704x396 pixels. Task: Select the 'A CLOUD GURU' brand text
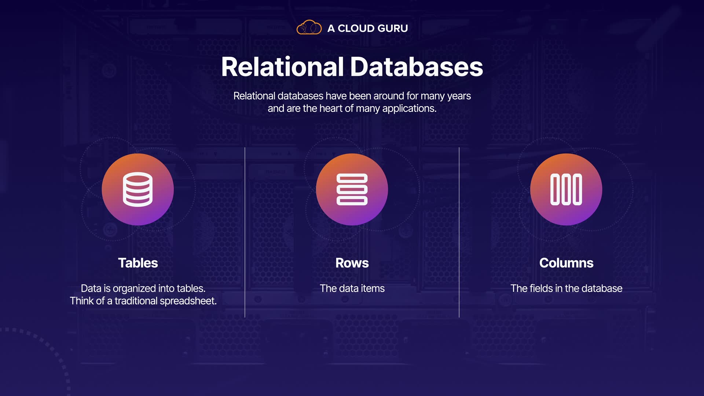click(x=367, y=28)
